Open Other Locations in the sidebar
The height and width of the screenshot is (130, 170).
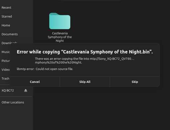click(x=13, y=102)
